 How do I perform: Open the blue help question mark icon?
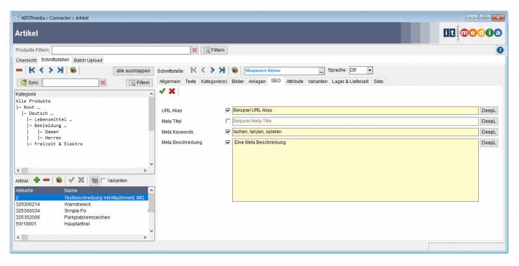[x=500, y=50]
